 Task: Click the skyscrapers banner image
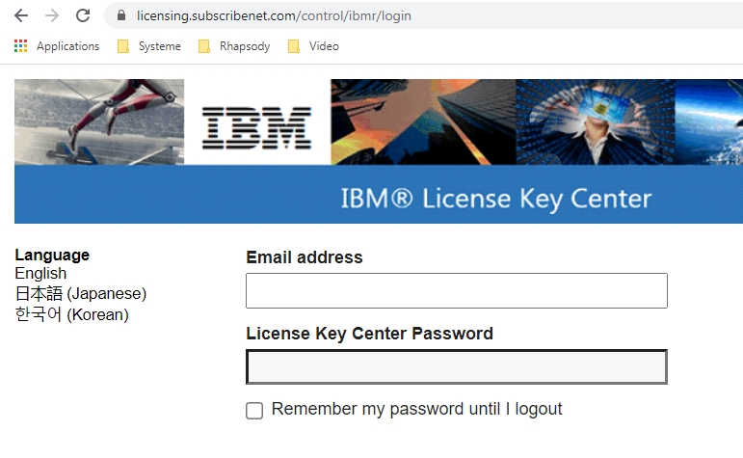click(x=423, y=121)
